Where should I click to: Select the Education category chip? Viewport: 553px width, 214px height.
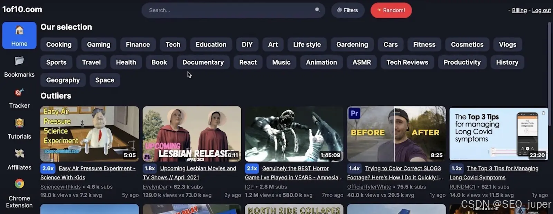point(211,45)
